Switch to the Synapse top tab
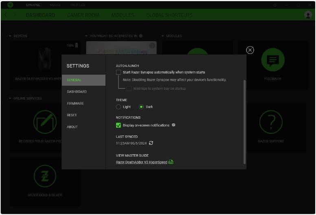 click(33, 5)
